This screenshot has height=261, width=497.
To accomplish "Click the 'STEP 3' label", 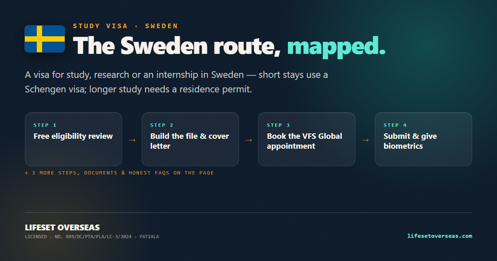I will point(278,125).
